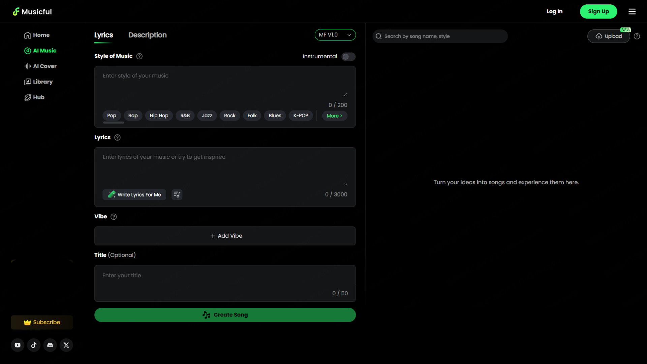Viewport: 647px width, 364px height.
Task: Click the Create Song button
Action: click(x=225, y=315)
